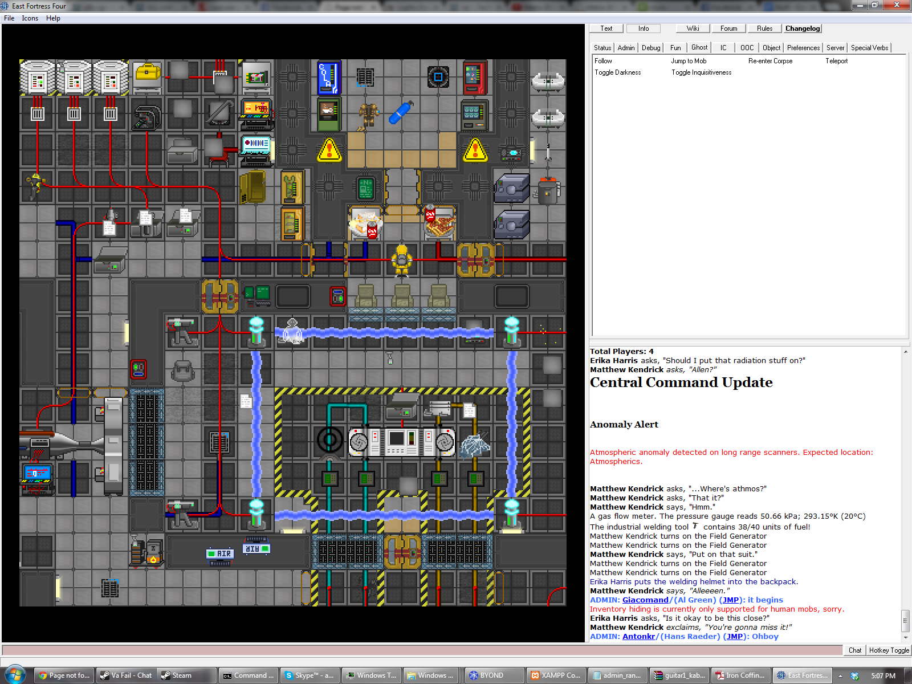Image resolution: width=912 pixels, height=684 pixels.
Task: Open the Rules button
Action: [764, 28]
